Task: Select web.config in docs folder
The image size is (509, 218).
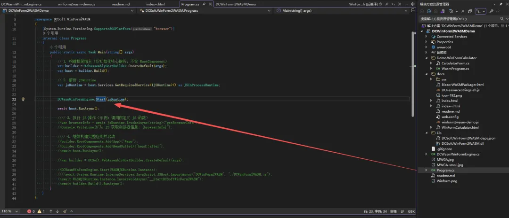Action: click(x=449, y=117)
